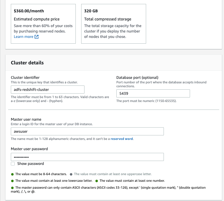Viewport: 224px width, 201px height.
Task: Click into the Master user name field
Action: [87, 131]
